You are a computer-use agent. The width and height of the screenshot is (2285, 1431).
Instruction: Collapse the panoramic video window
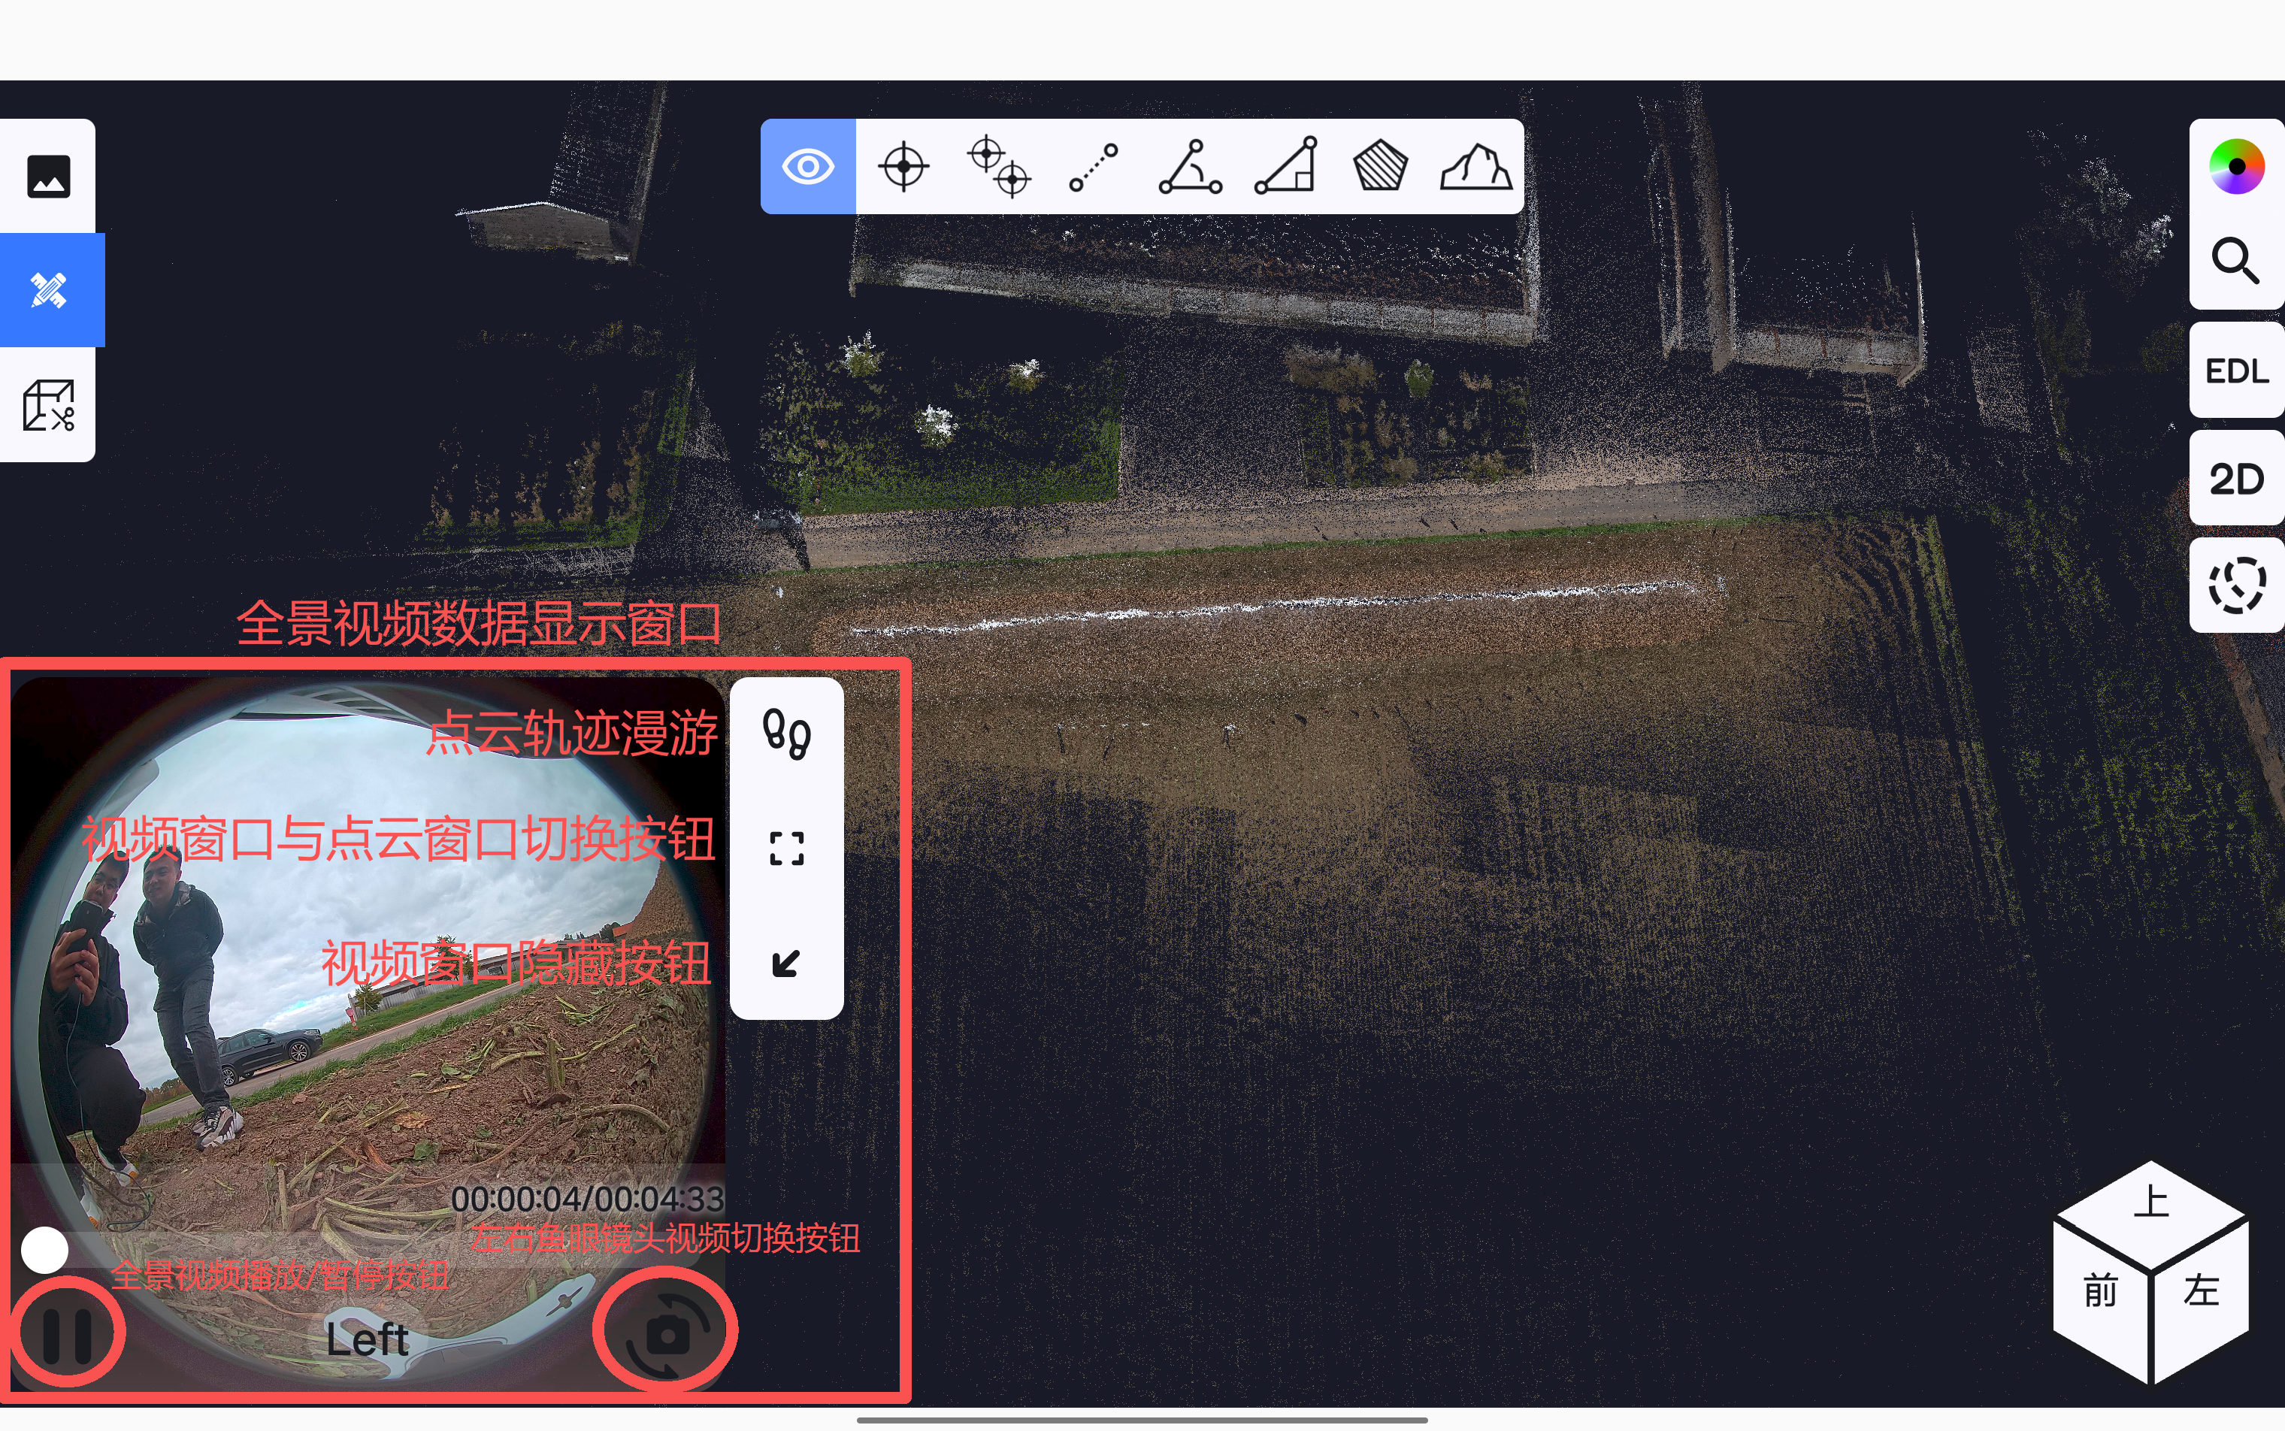786,964
